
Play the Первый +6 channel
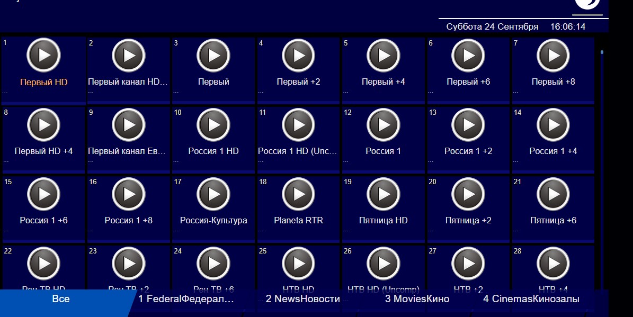(468, 55)
